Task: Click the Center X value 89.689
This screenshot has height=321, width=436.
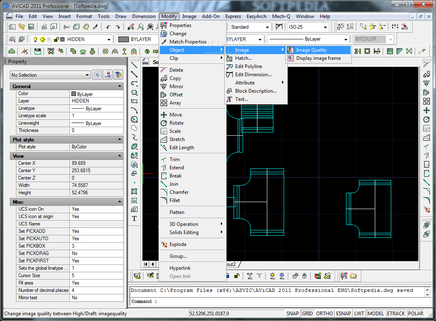Action: pyautogui.click(x=96, y=163)
